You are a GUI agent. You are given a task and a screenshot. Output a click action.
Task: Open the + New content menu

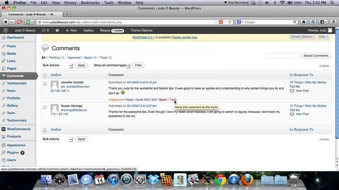point(72,31)
